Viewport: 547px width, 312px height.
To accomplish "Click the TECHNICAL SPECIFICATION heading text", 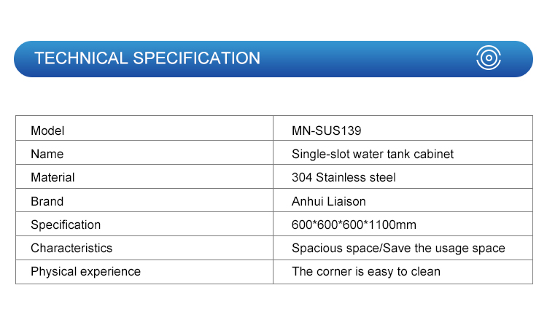I will 147,58.
